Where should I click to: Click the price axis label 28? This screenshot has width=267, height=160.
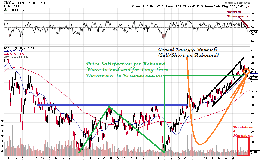point(252,142)
